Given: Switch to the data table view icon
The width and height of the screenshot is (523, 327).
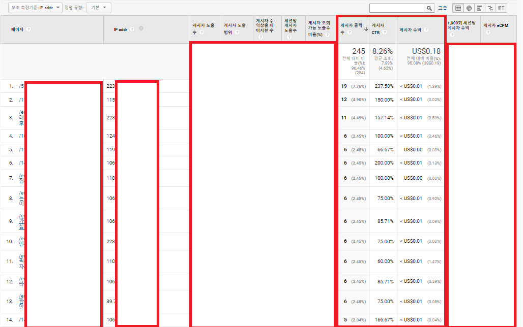Looking at the screenshot, I should [458, 8].
